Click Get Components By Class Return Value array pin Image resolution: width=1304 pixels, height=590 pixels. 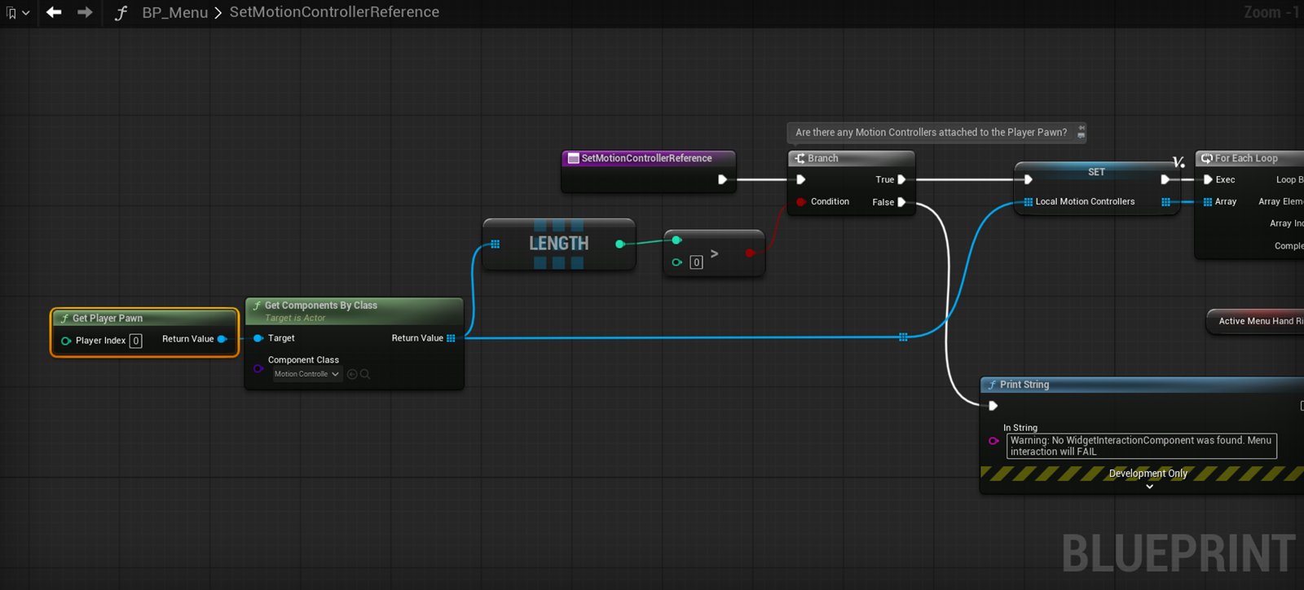click(451, 338)
